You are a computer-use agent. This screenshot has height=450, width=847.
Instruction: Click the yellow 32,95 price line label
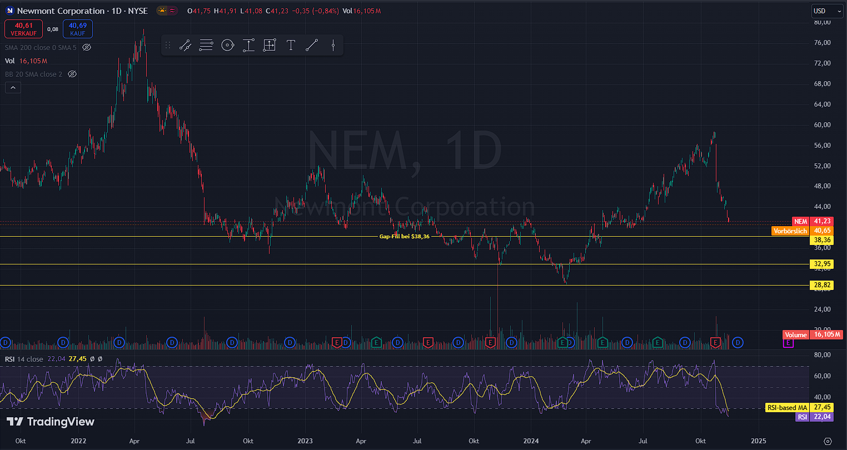(822, 264)
